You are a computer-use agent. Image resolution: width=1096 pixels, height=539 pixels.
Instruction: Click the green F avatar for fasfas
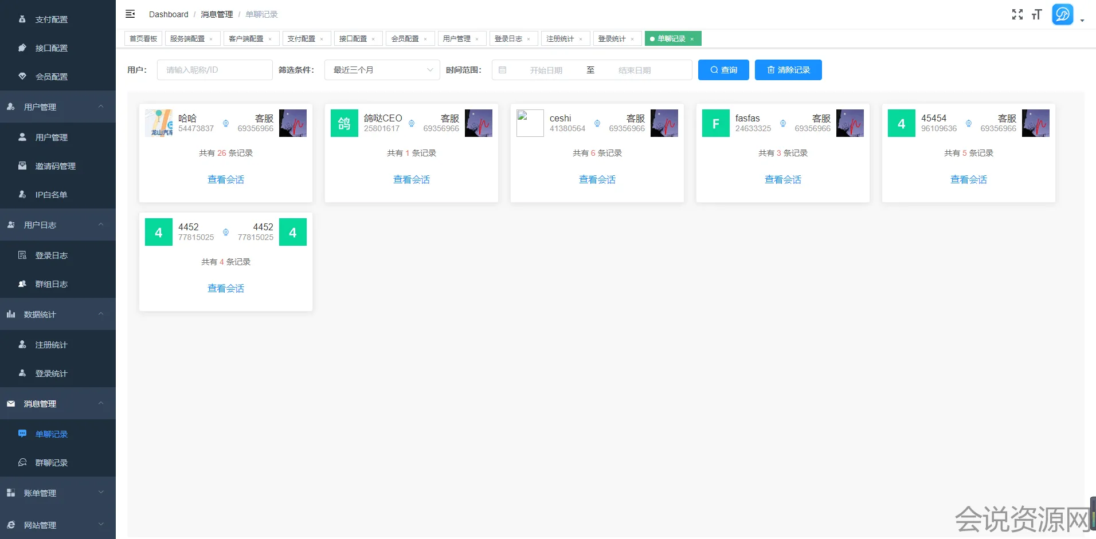(716, 123)
